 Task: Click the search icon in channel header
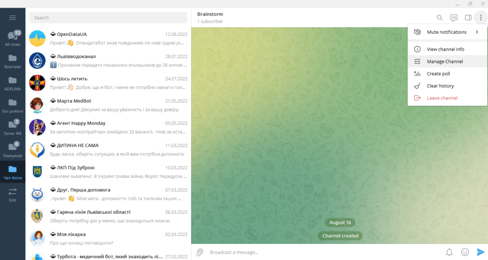coord(439,18)
